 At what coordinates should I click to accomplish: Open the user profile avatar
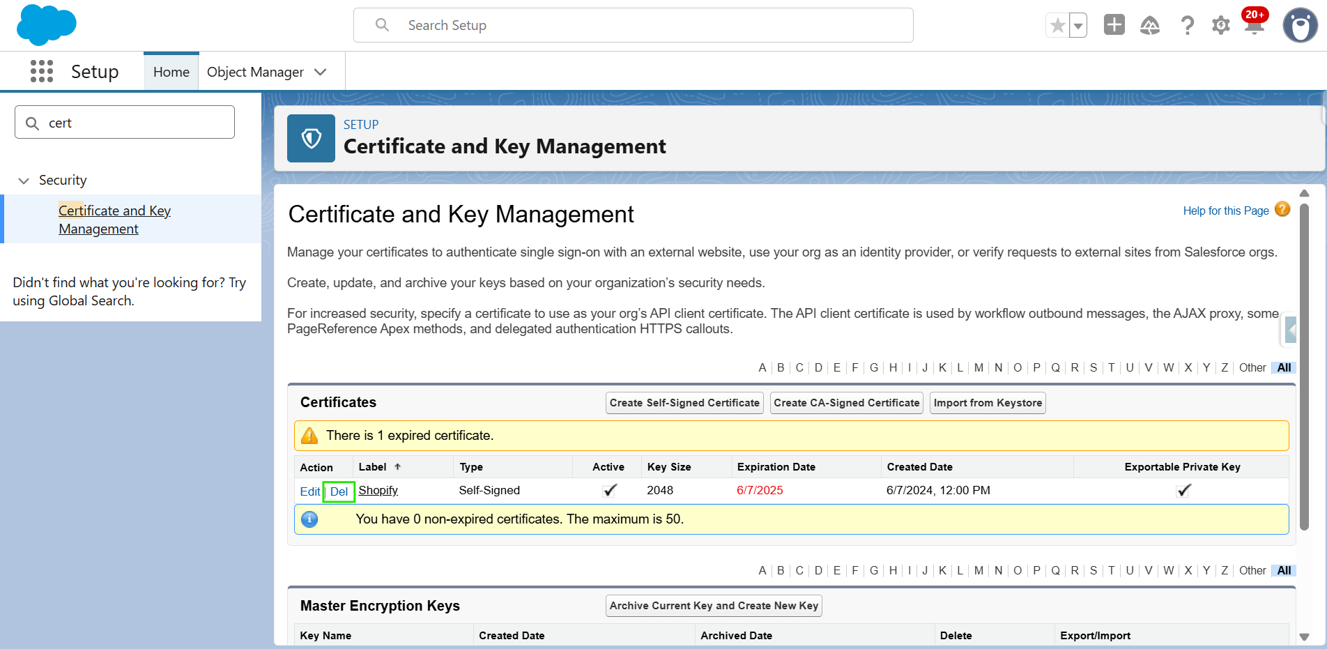pyautogui.click(x=1300, y=26)
